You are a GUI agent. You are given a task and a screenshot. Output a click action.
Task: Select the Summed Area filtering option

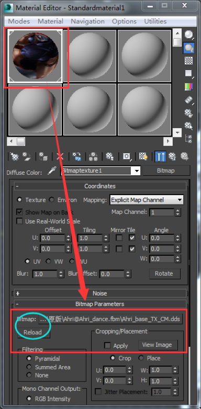[x=29, y=367]
